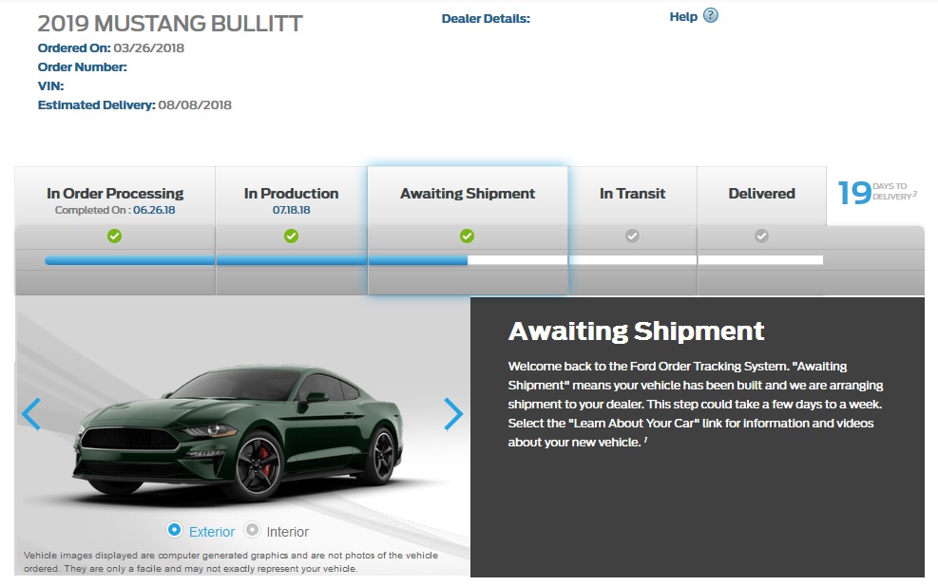Image resolution: width=938 pixels, height=586 pixels.
Task: Click the Exterior label text
Action: (212, 532)
